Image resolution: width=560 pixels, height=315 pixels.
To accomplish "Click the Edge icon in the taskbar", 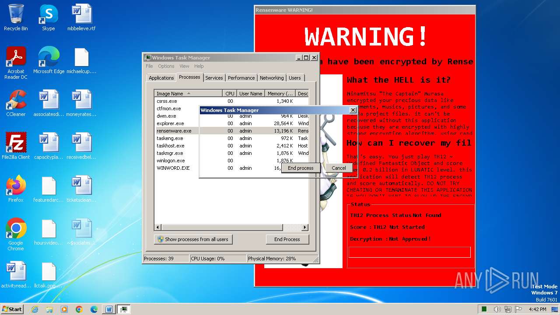I will [x=94, y=309].
